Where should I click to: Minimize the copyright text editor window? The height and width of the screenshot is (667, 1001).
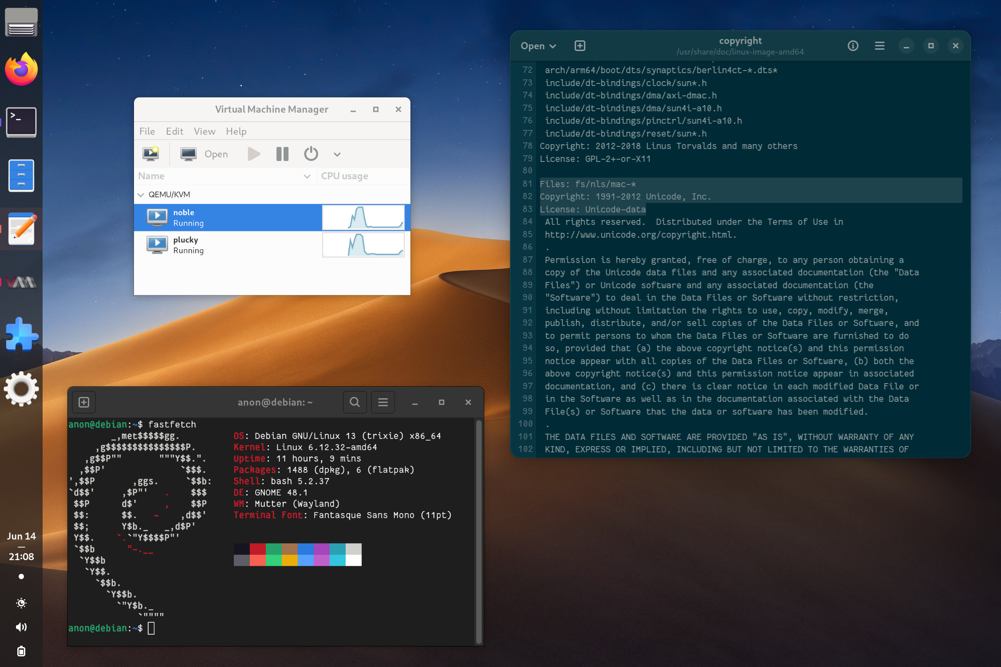906,46
